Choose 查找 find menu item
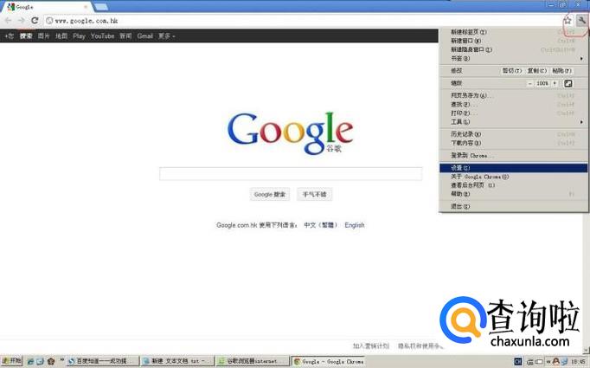Image resolution: width=590 pixels, height=368 pixels. pos(512,104)
